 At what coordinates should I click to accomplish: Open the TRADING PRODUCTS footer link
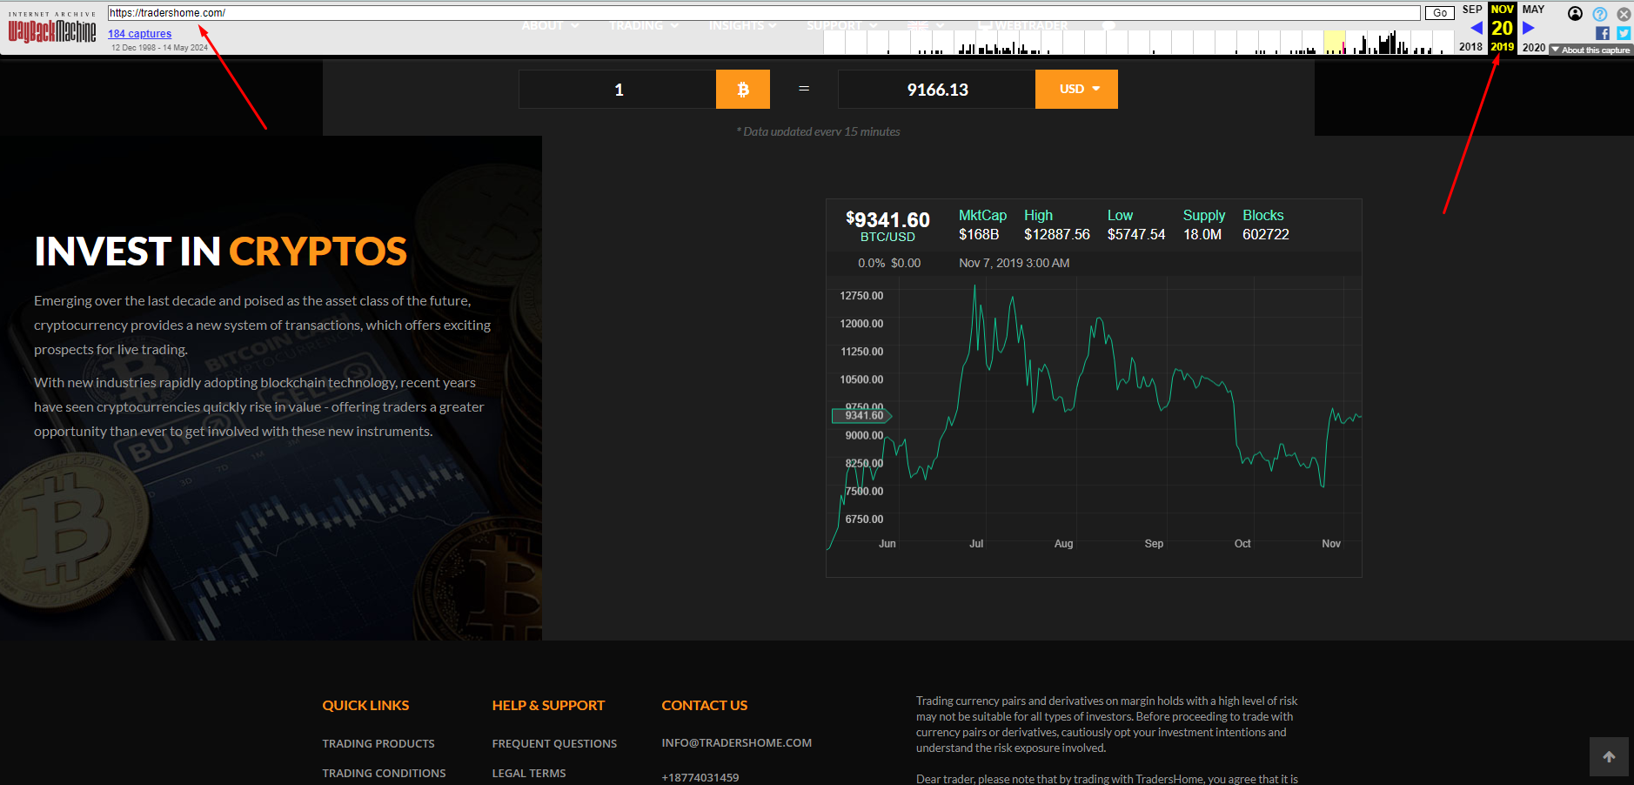click(378, 743)
